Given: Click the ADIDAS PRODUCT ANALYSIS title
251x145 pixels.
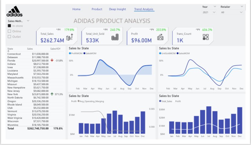Looking at the screenshot, I should point(112,21).
